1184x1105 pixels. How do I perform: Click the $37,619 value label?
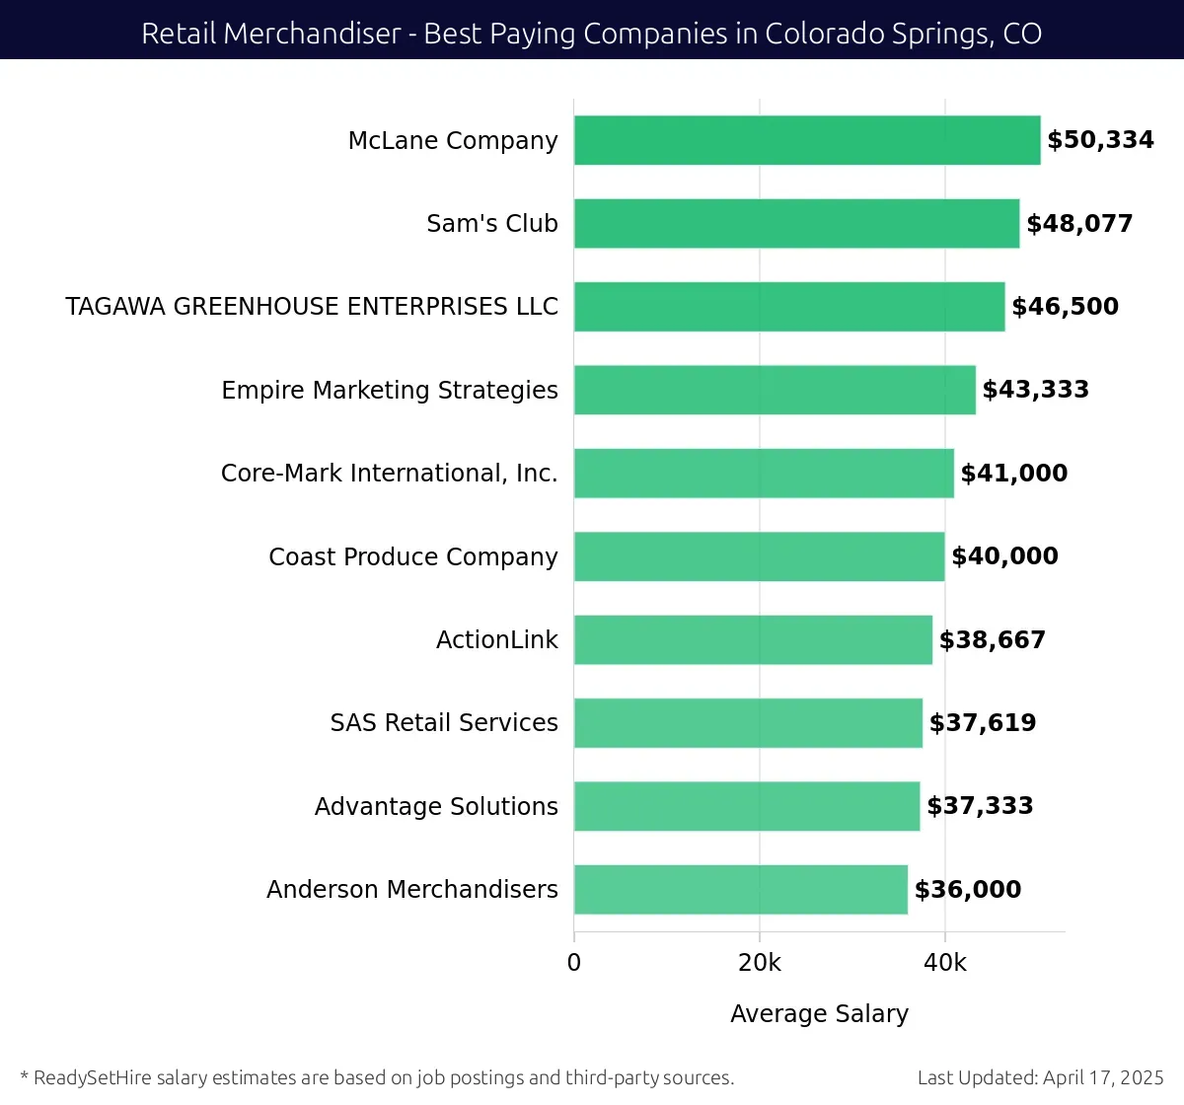[x=983, y=723]
